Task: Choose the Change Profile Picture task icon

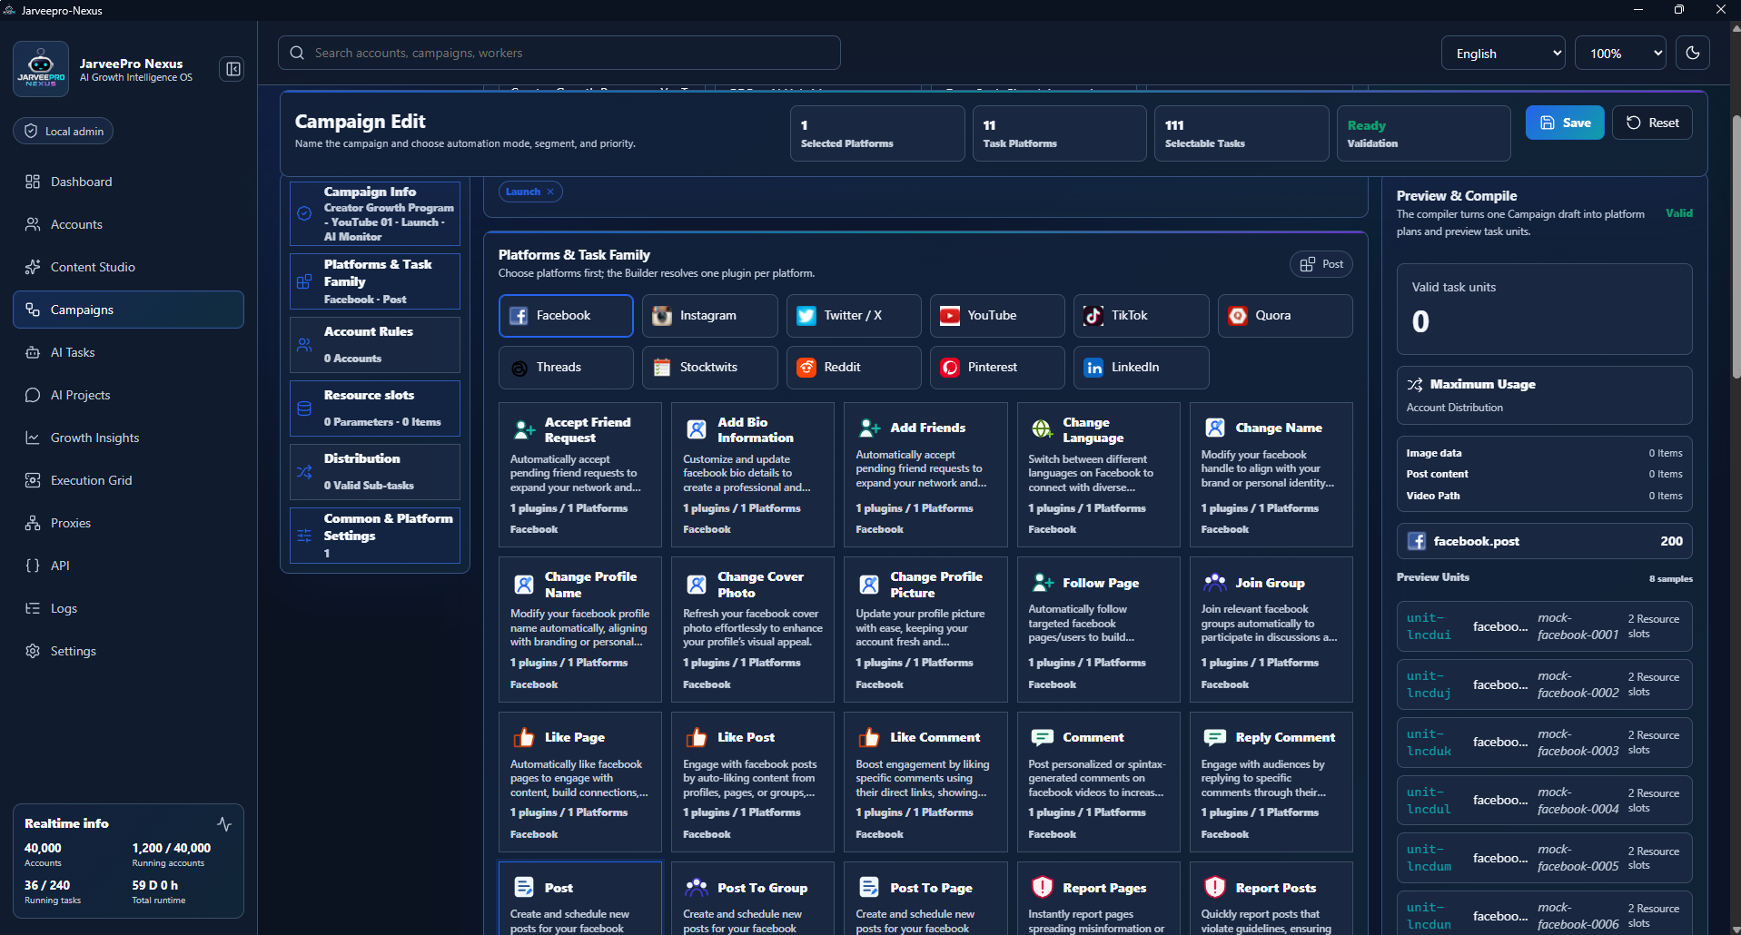Action: click(x=869, y=585)
